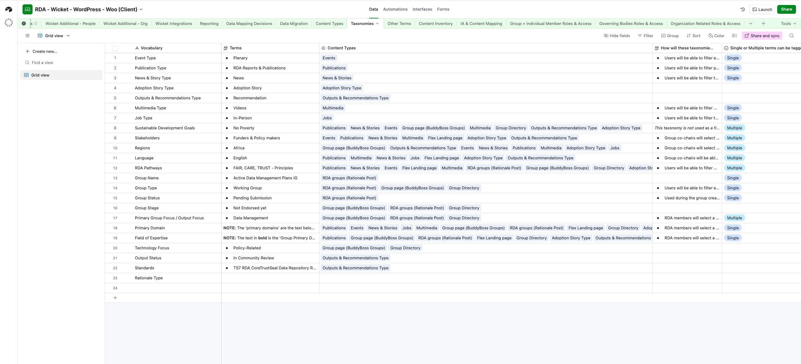Open the Filter option
The height and width of the screenshot is (364, 801).
point(645,36)
